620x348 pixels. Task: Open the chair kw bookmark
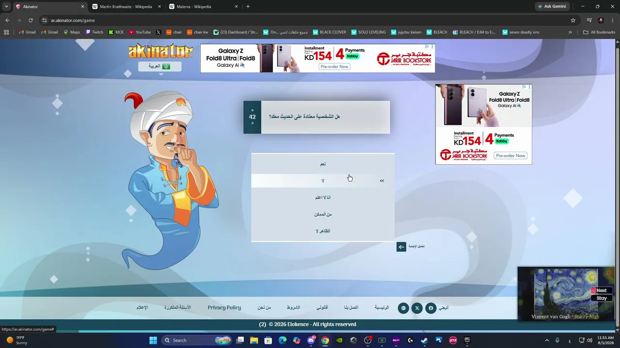coord(198,32)
